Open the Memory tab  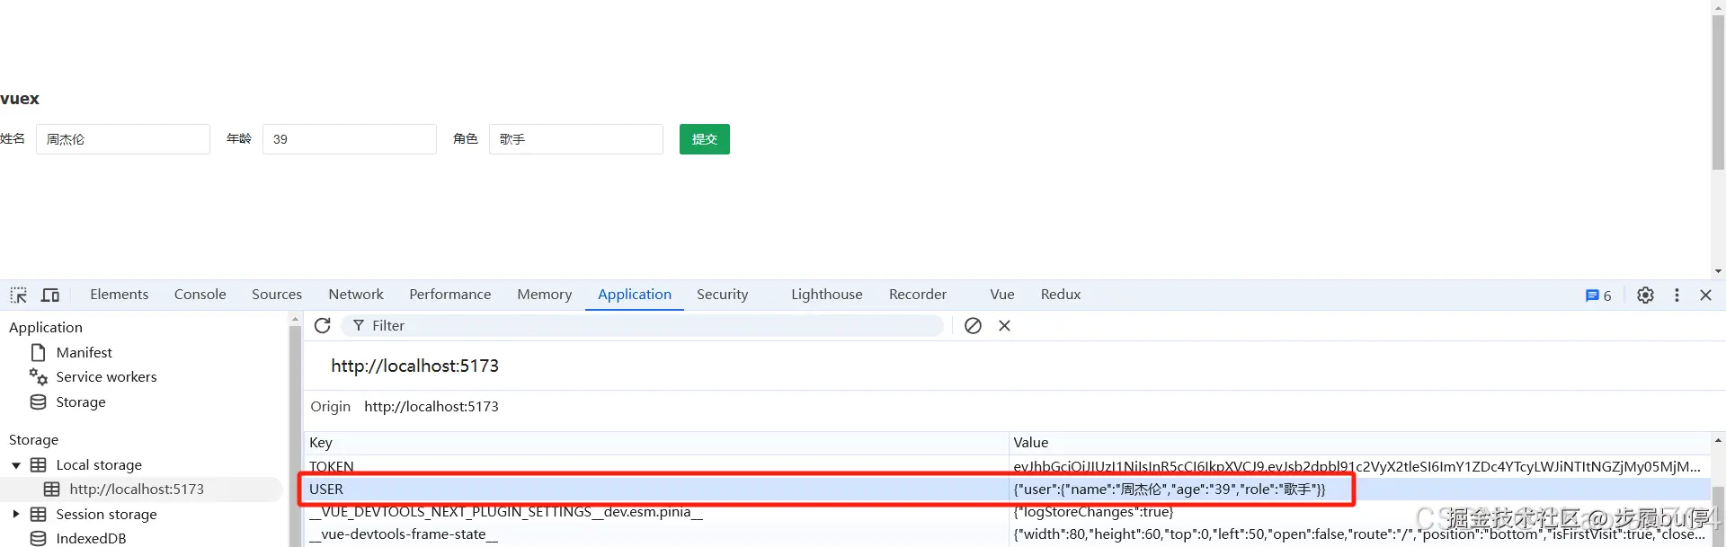(544, 295)
